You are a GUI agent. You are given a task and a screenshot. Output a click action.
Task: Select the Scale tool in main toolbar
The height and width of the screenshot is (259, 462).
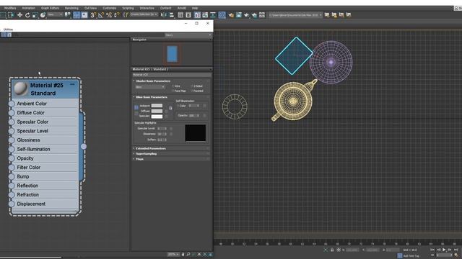35,14
